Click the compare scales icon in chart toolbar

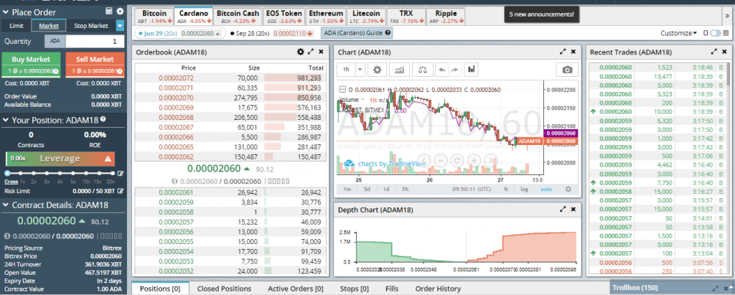(422, 70)
